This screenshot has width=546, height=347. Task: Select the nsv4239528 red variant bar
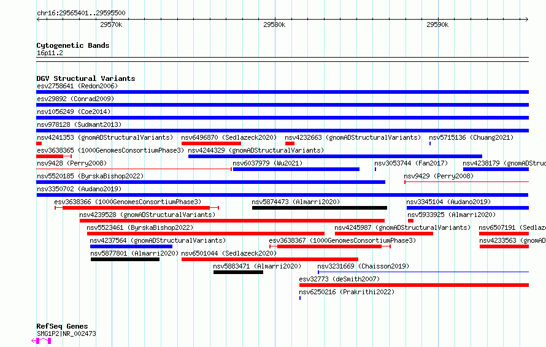(233, 221)
